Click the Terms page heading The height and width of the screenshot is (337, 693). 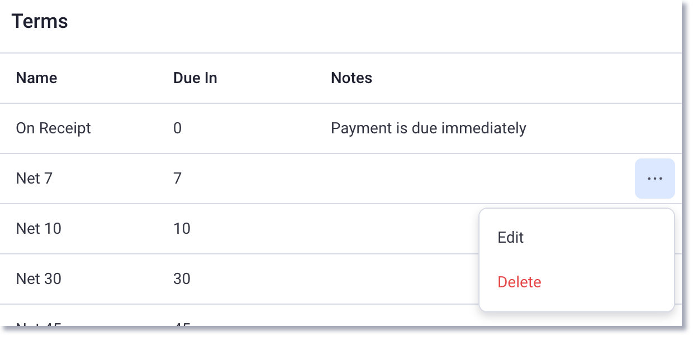coord(40,21)
